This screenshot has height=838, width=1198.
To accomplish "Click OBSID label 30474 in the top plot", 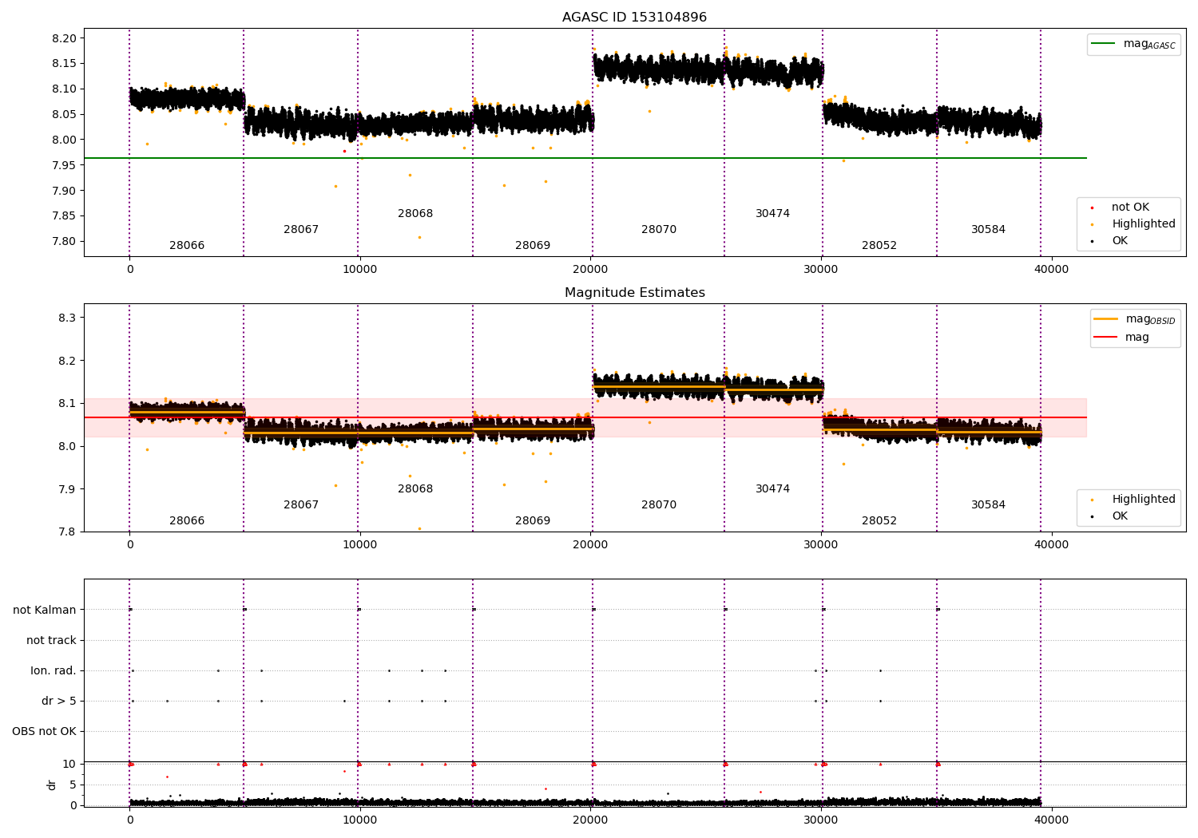I will click(x=773, y=214).
